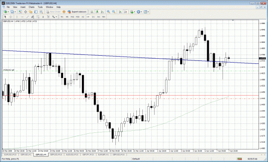This screenshot has width=268, height=162.
Task: Open the Templates icon
Action: (145, 12)
